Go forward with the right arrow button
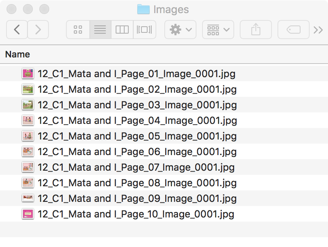The image size is (328, 247). pyautogui.click(x=38, y=30)
